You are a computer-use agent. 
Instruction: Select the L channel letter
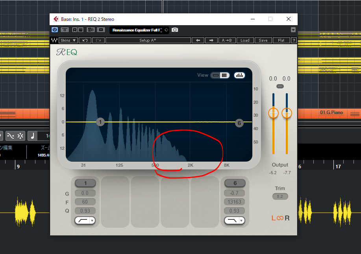coord(274,218)
